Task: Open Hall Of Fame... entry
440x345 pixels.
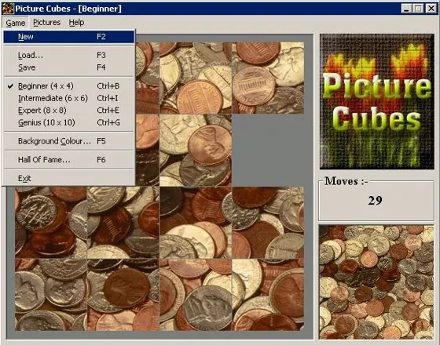Action: point(69,160)
